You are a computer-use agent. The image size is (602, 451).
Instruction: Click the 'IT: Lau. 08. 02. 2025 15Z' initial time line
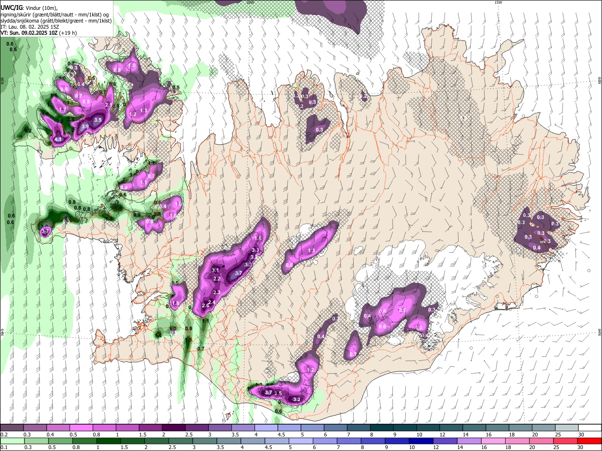pyautogui.click(x=30, y=27)
